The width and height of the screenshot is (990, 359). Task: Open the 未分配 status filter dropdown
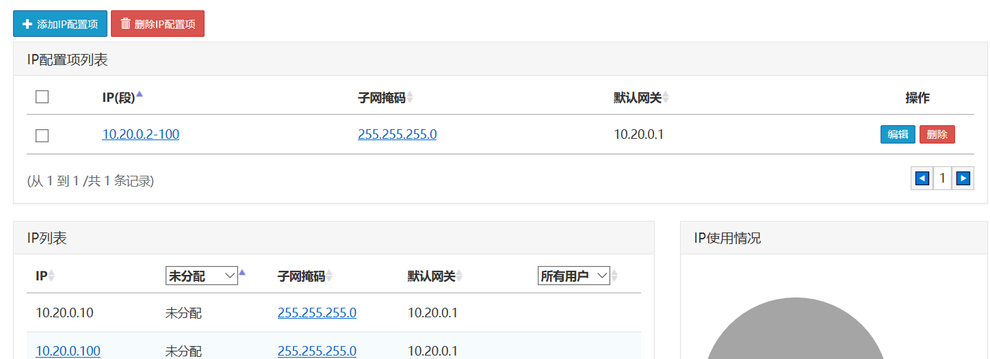pos(202,276)
